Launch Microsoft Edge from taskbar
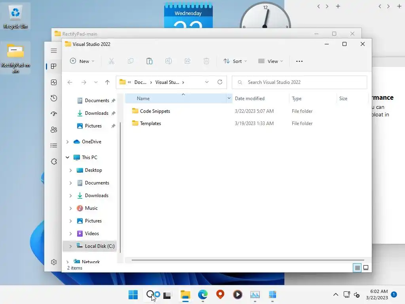405x304 pixels. (x=203, y=294)
